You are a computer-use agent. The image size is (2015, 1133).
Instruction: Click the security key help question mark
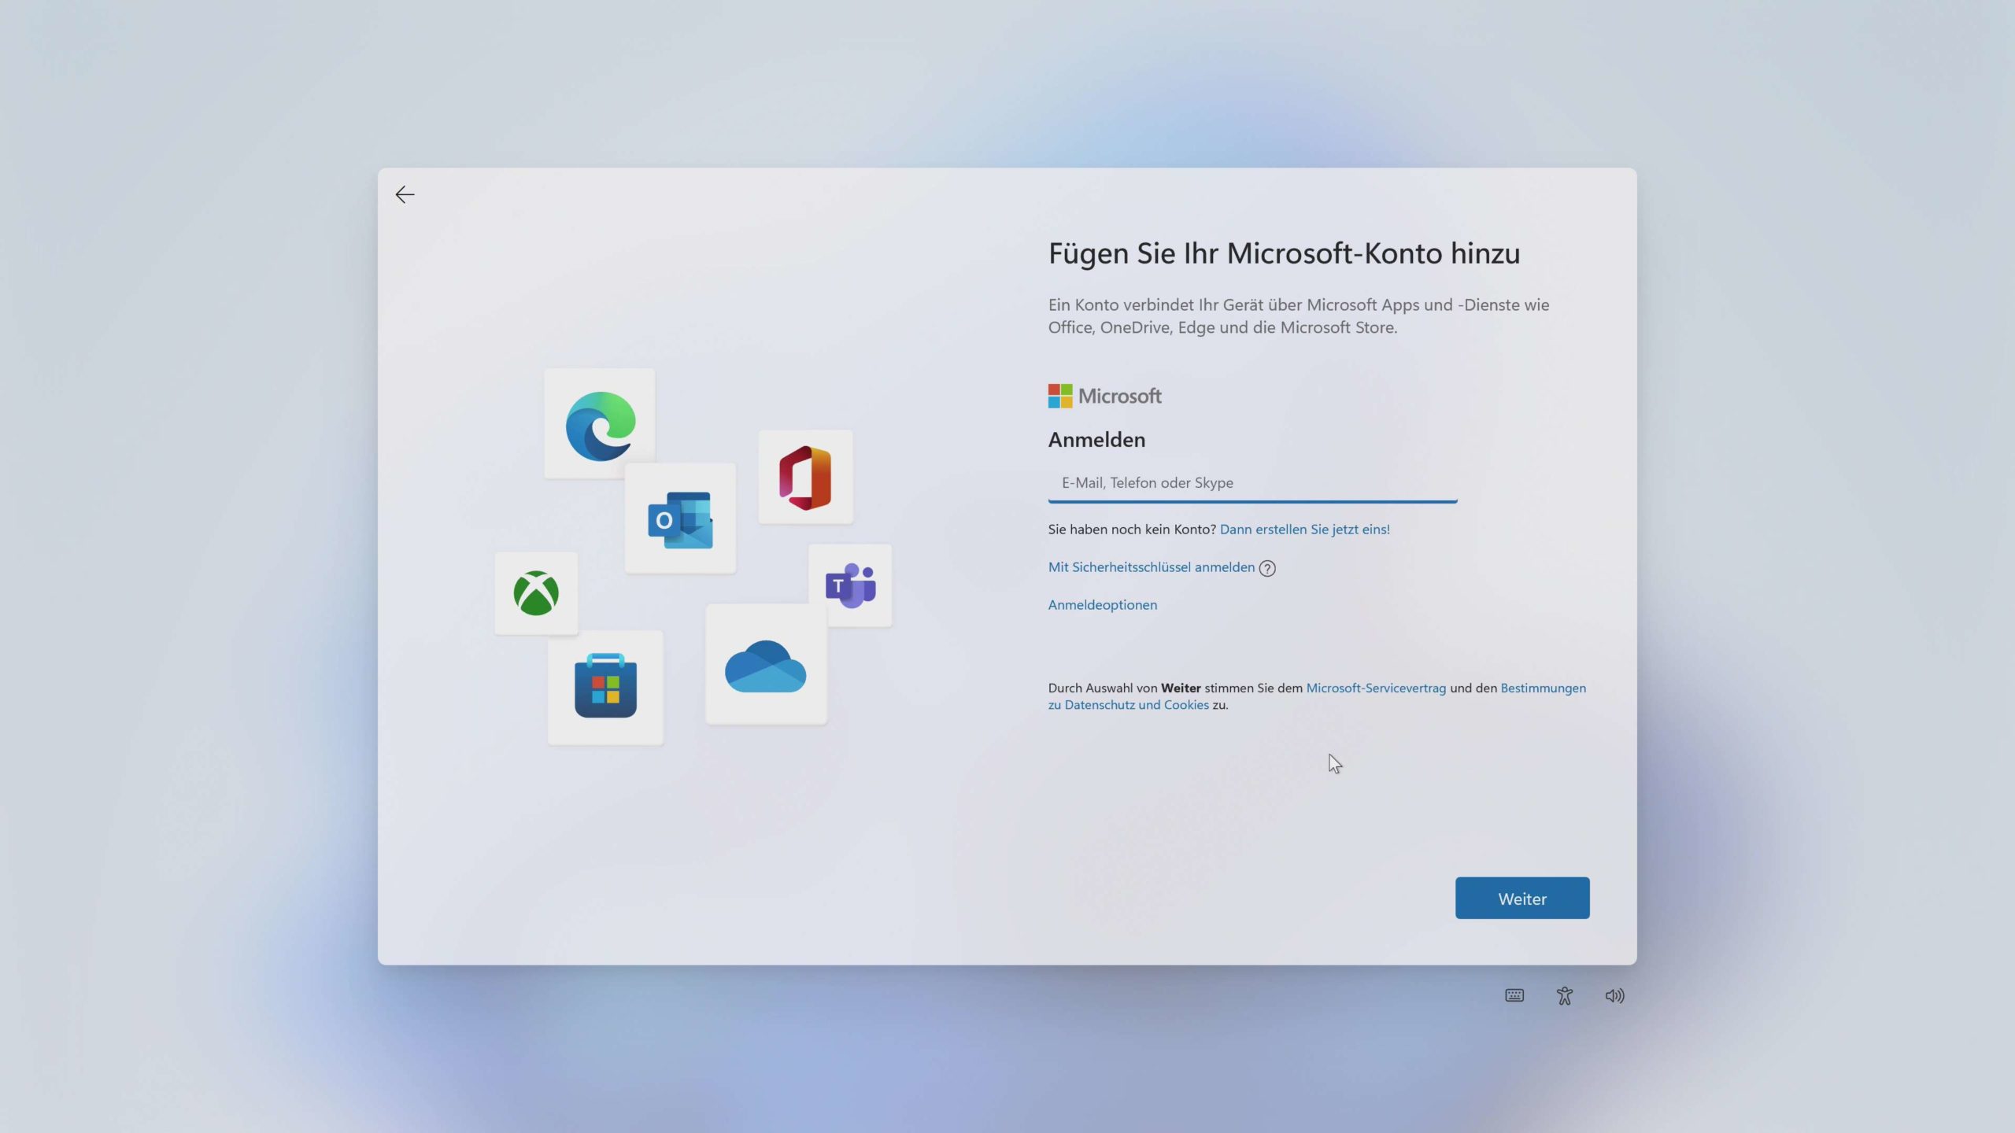coord(1267,568)
